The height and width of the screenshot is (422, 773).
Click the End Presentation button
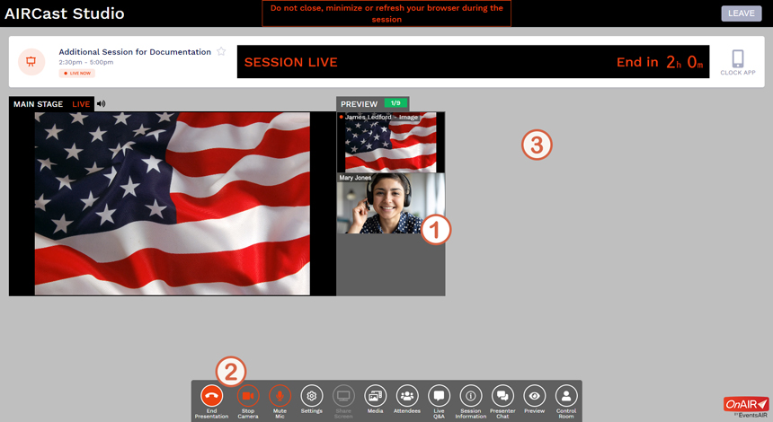tap(211, 396)
